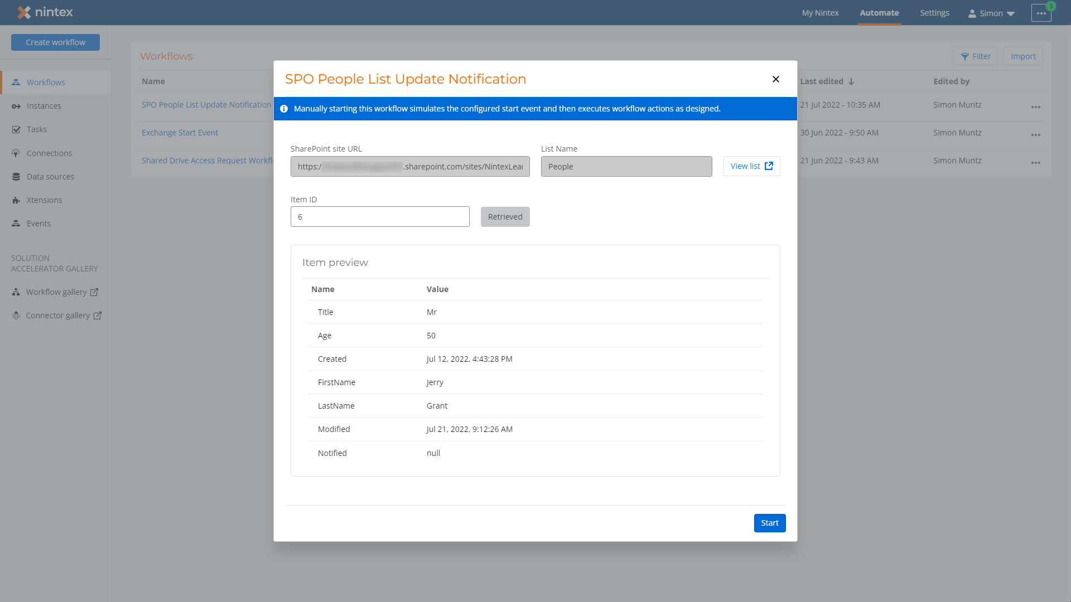The width and height of the screenshot is (1071, 602).
Task: Open SPO People List Update Notification workflow link
Action: (x=206, y=105)
